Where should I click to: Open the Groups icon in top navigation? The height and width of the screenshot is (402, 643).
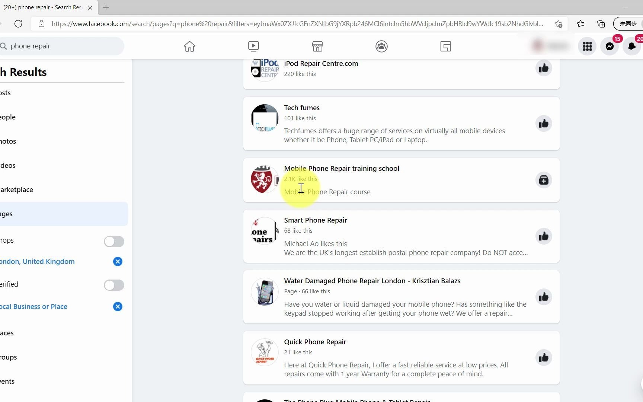click(x=381, y=46)
